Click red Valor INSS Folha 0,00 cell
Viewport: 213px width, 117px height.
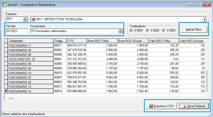pyautogui.click(x=164, y=59)
